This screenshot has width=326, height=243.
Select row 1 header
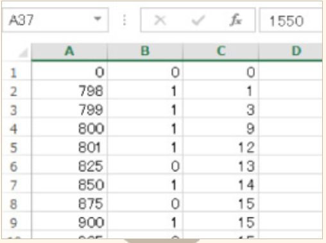click(x=16, y=73)
